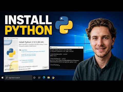The width and height of the screenshot is (123, 92).
Task: Minimize the Command Prompt window
Action: (76, 47)
